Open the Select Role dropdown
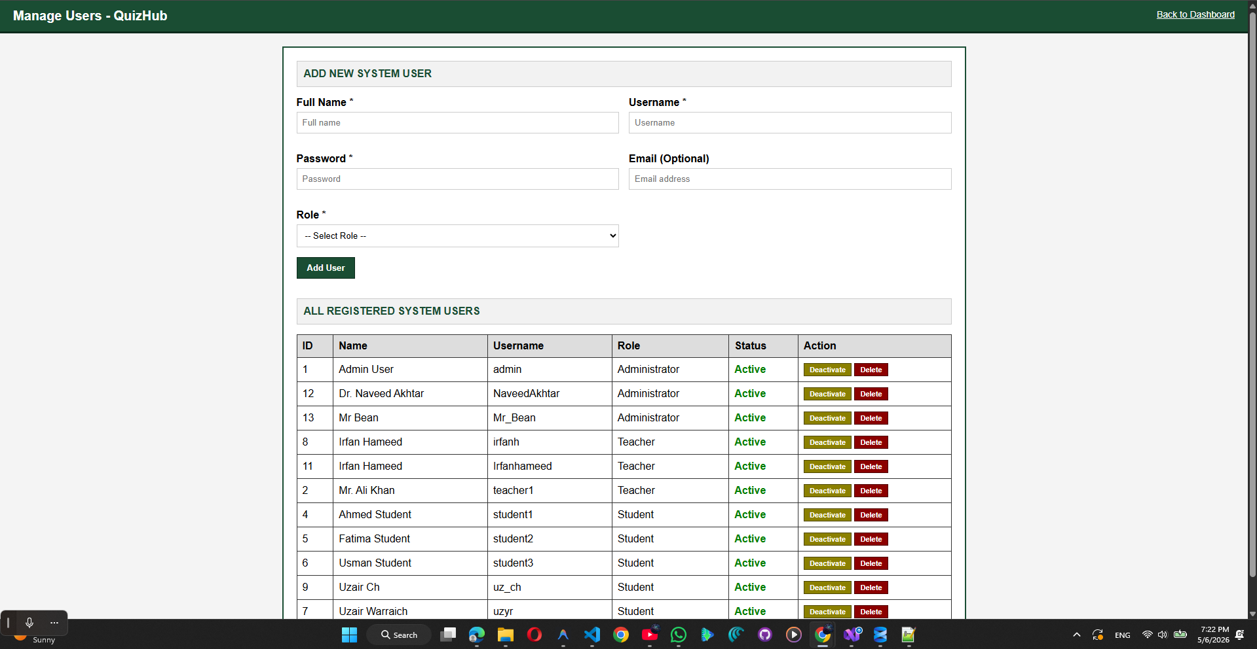 (457, 236)
